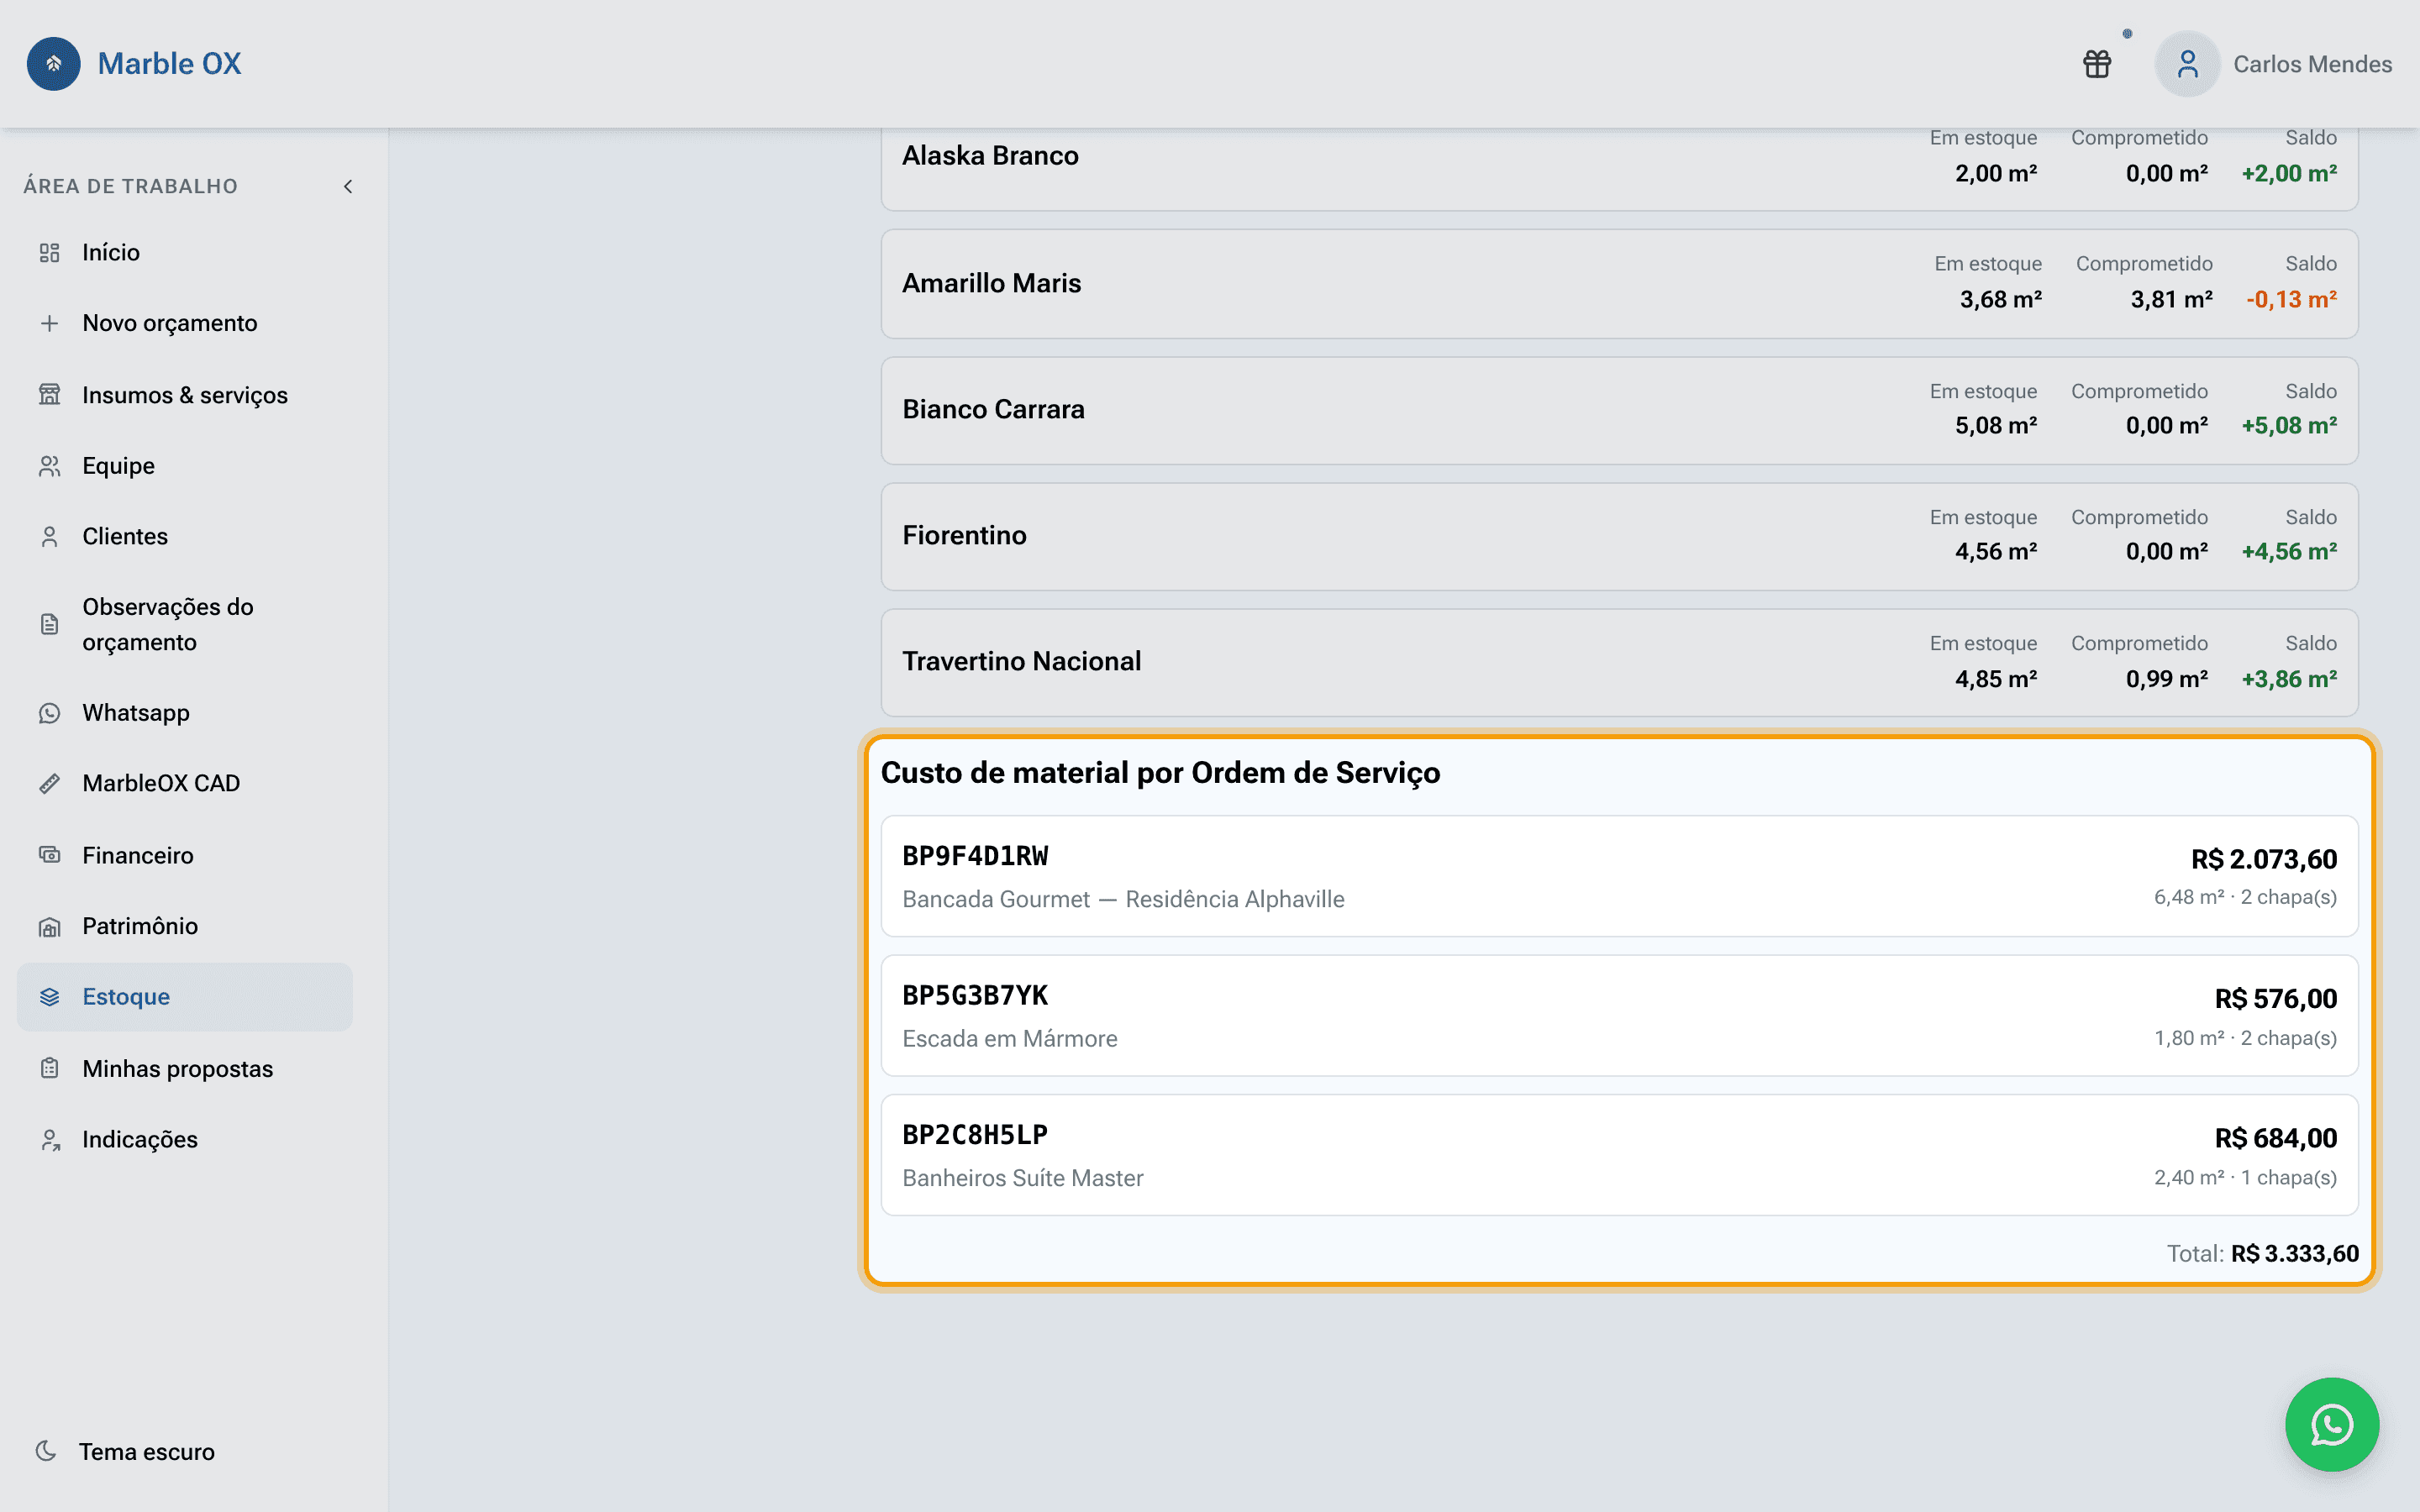Click Bancada Gourmet — Residência Alphaville description
Screen dimensions: 2420x1512
click(1123, 899)
